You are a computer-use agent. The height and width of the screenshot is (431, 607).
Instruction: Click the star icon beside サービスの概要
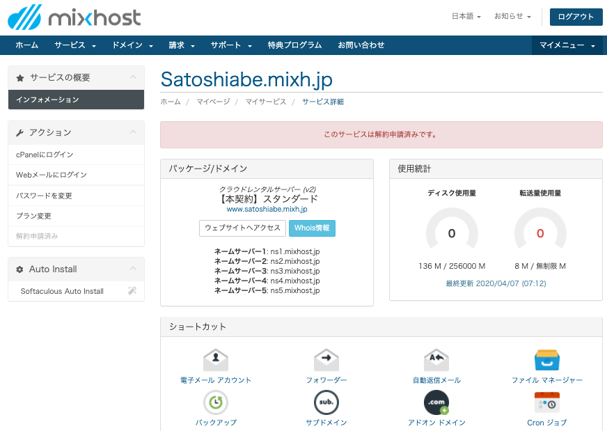click(x=20, y=78)
